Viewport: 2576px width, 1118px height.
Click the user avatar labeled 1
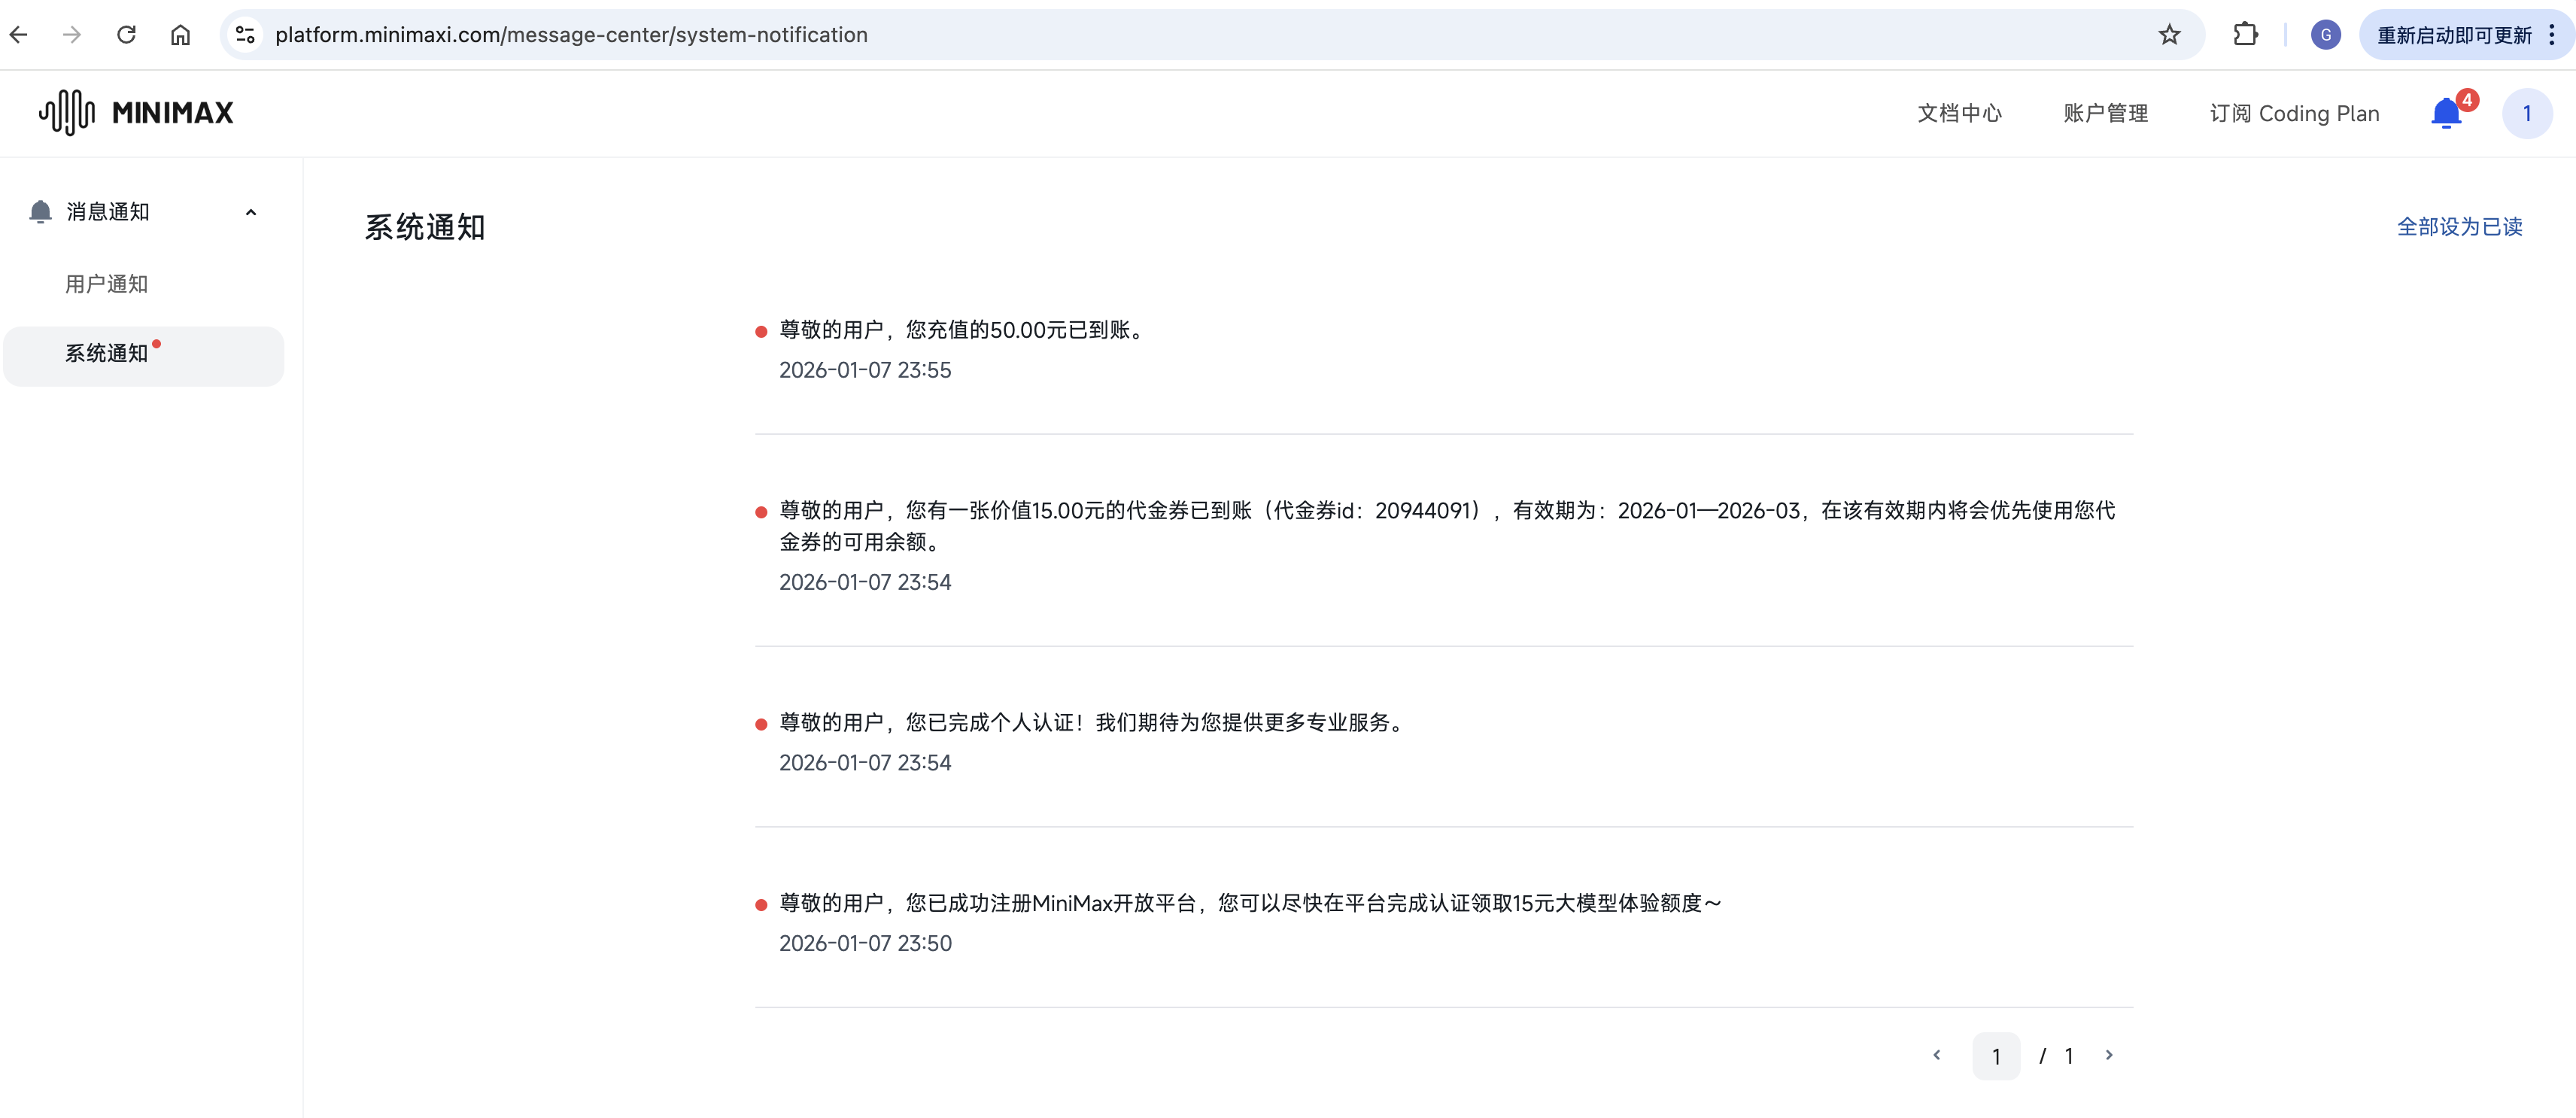(2526, 113)
